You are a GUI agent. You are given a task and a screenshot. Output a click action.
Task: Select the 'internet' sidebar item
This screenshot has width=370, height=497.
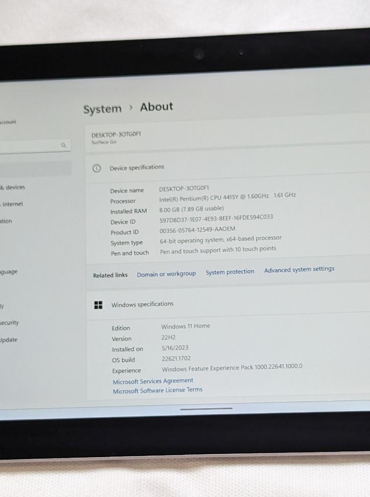tap(12, 204)
